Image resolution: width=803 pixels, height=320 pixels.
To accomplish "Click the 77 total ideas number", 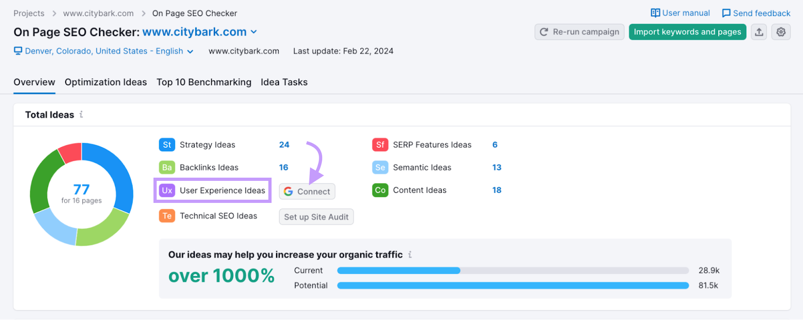I will 81,189.
